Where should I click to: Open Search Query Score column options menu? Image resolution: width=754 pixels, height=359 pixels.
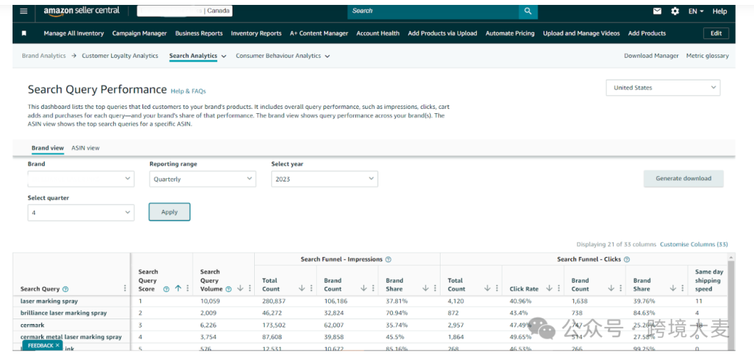coord(188,288)
